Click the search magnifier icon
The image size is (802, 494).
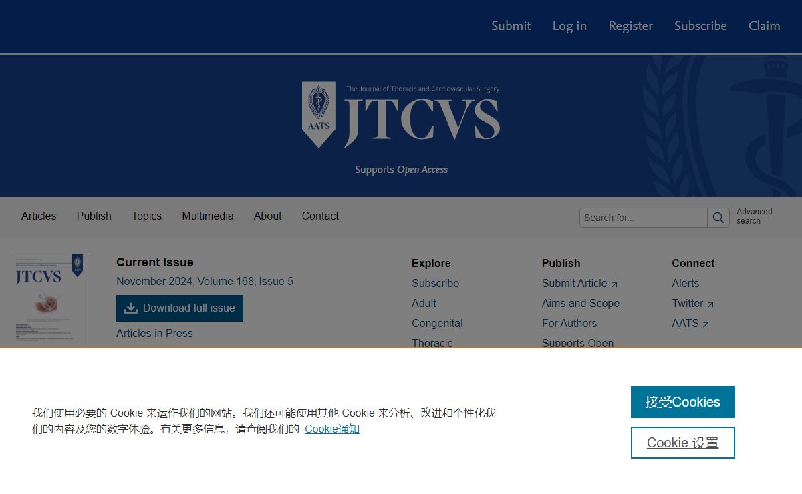click(718, 218)
